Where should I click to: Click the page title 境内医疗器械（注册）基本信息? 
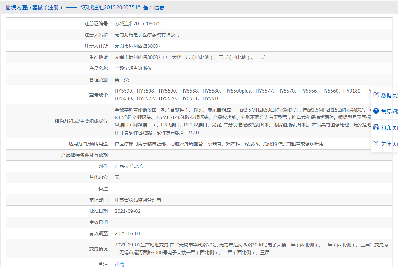[88, 7]
